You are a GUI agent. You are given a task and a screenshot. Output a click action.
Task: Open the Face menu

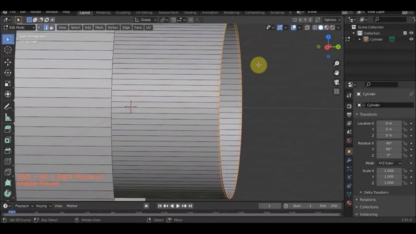[x=138, y=27]
